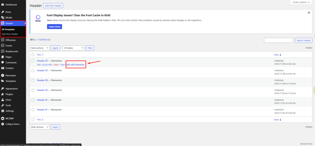The width and height of the screenshot is (315, 146).
Task: Open the top Bulk actions dropdown
Action: 40,48
